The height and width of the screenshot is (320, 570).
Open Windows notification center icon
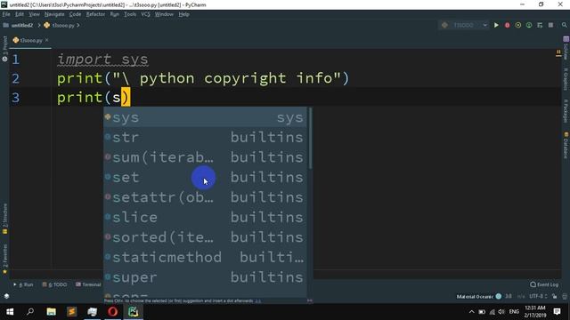[557, 312]
